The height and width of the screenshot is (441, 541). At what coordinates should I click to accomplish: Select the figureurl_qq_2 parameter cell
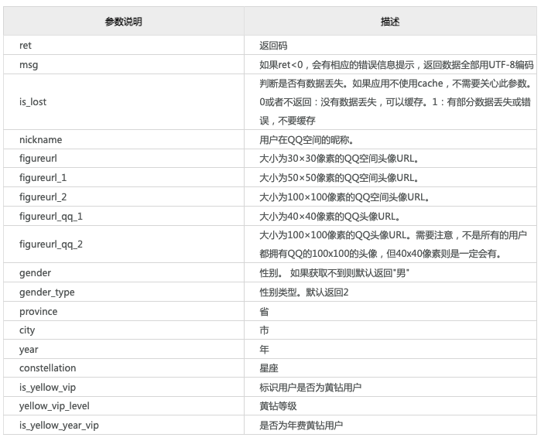[x=52, y=244]
